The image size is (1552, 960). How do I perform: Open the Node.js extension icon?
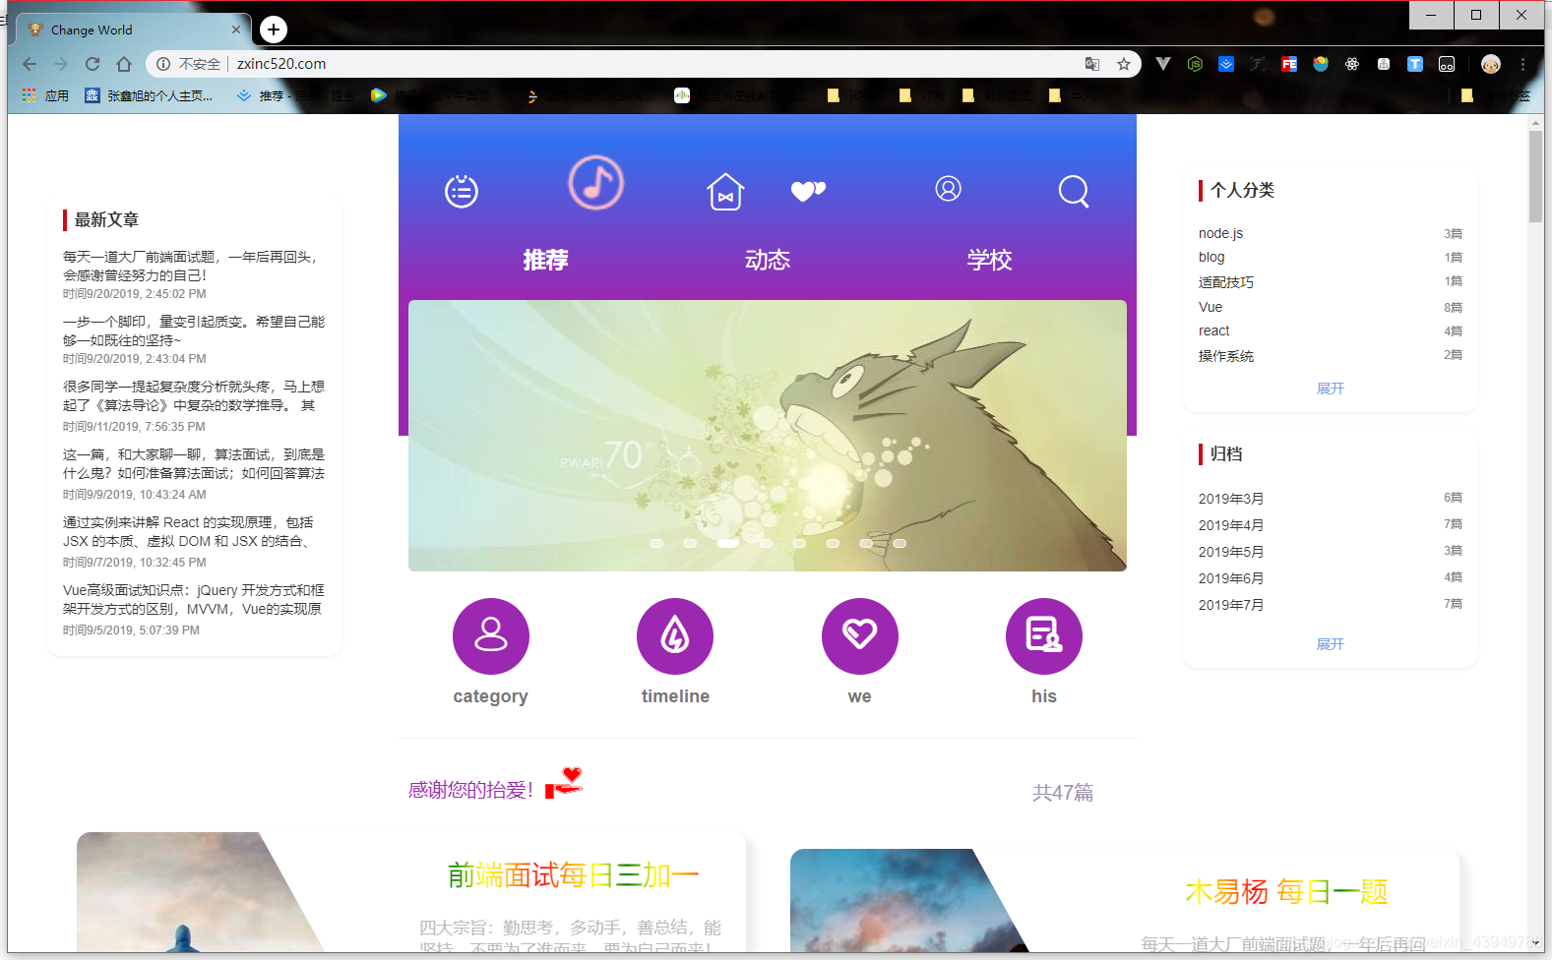point(1195,64)
